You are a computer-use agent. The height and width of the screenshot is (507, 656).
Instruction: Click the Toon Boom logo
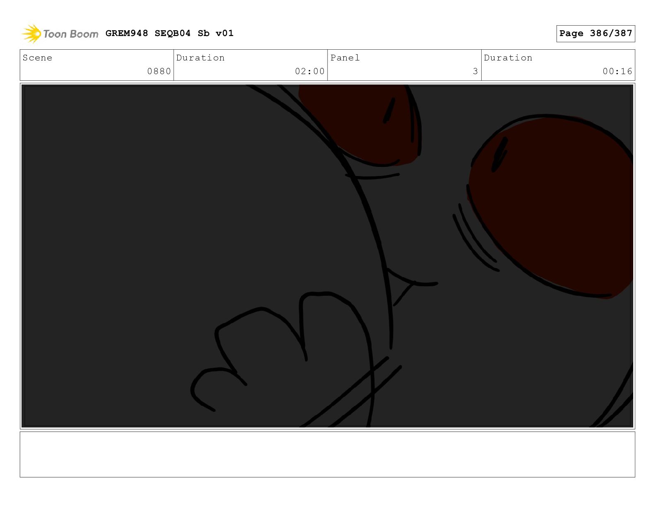[x=60, y=34]
